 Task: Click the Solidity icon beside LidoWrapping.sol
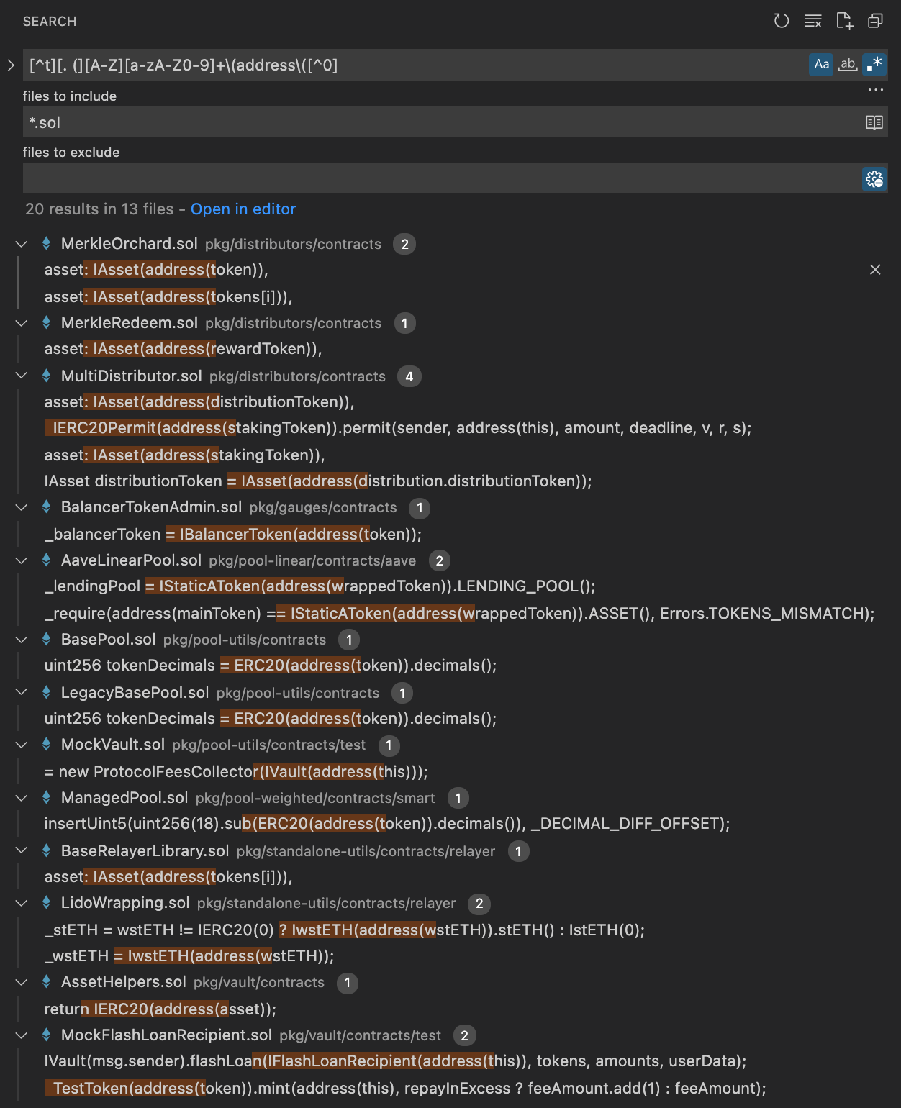46,902
